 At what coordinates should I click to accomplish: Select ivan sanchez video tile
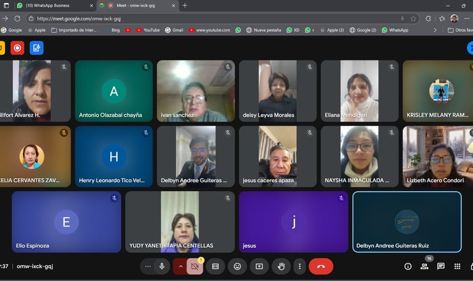(x=196, y=91)
